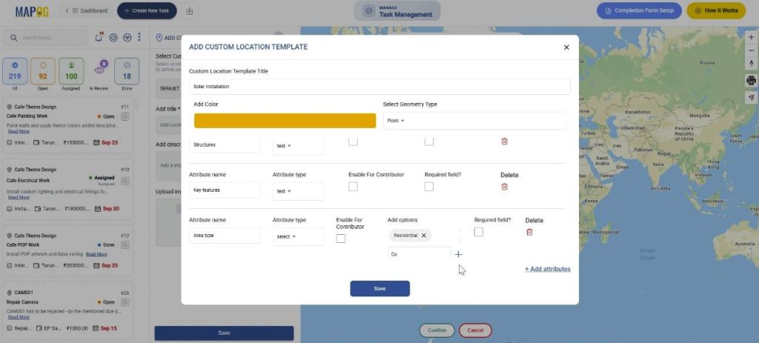Click the search magnifier icon
This screenshot has height=343, width=759.
[14, 38]
